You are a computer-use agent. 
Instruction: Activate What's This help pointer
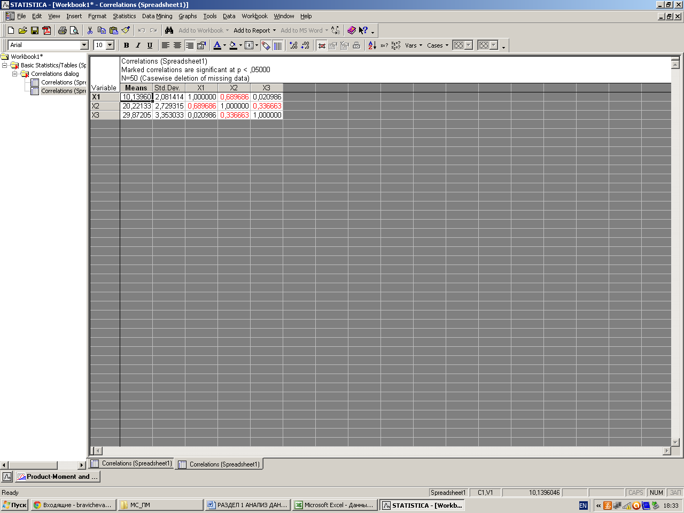click(x=363, y=30)
